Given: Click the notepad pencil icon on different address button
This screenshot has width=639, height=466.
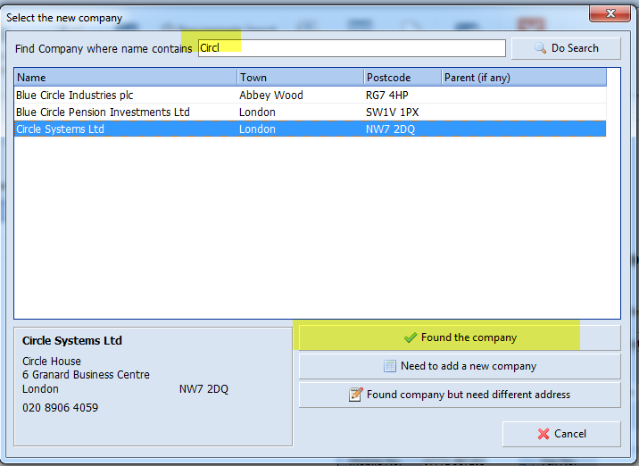Looking at the screenshot, I should click(355, 395).
